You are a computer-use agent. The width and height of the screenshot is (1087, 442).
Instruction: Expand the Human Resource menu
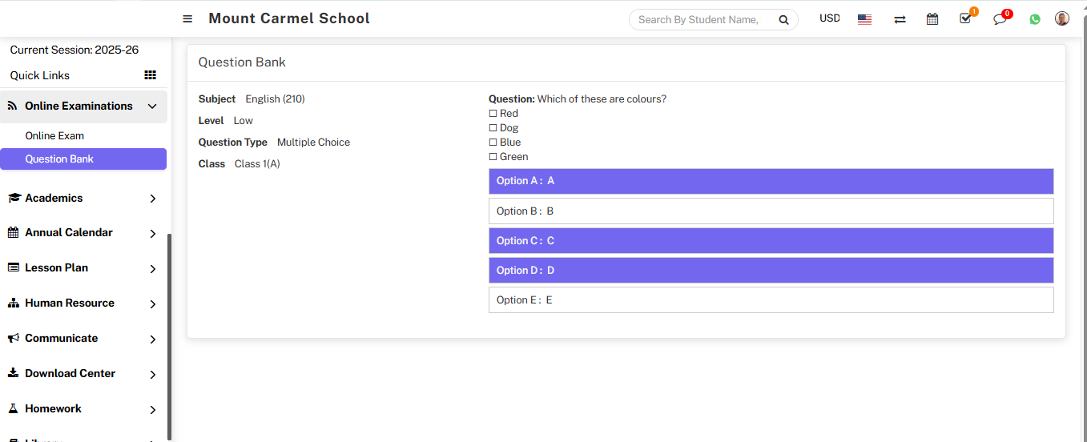tap(152, 303)
